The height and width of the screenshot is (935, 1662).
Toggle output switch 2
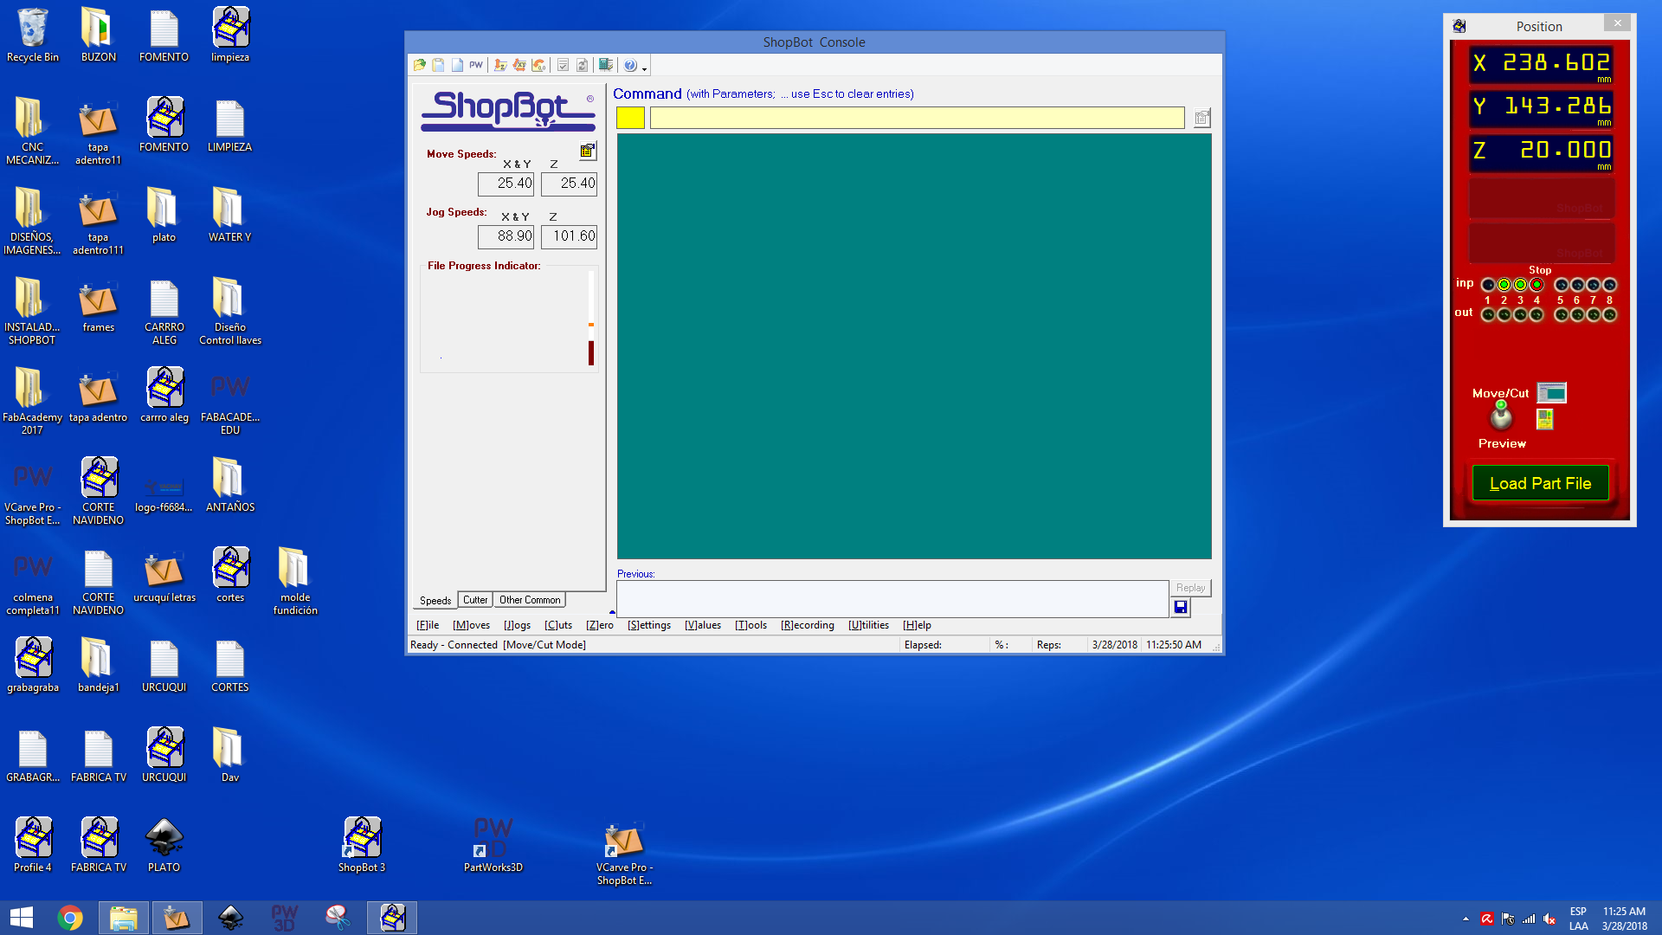(x=1504, y=315)
